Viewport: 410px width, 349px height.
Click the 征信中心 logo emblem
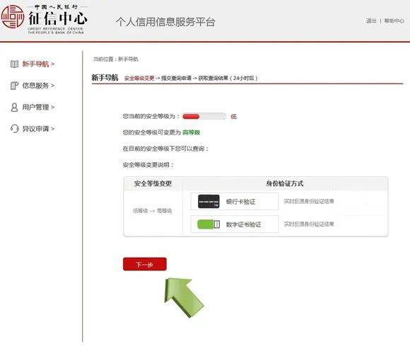point(12,16)
